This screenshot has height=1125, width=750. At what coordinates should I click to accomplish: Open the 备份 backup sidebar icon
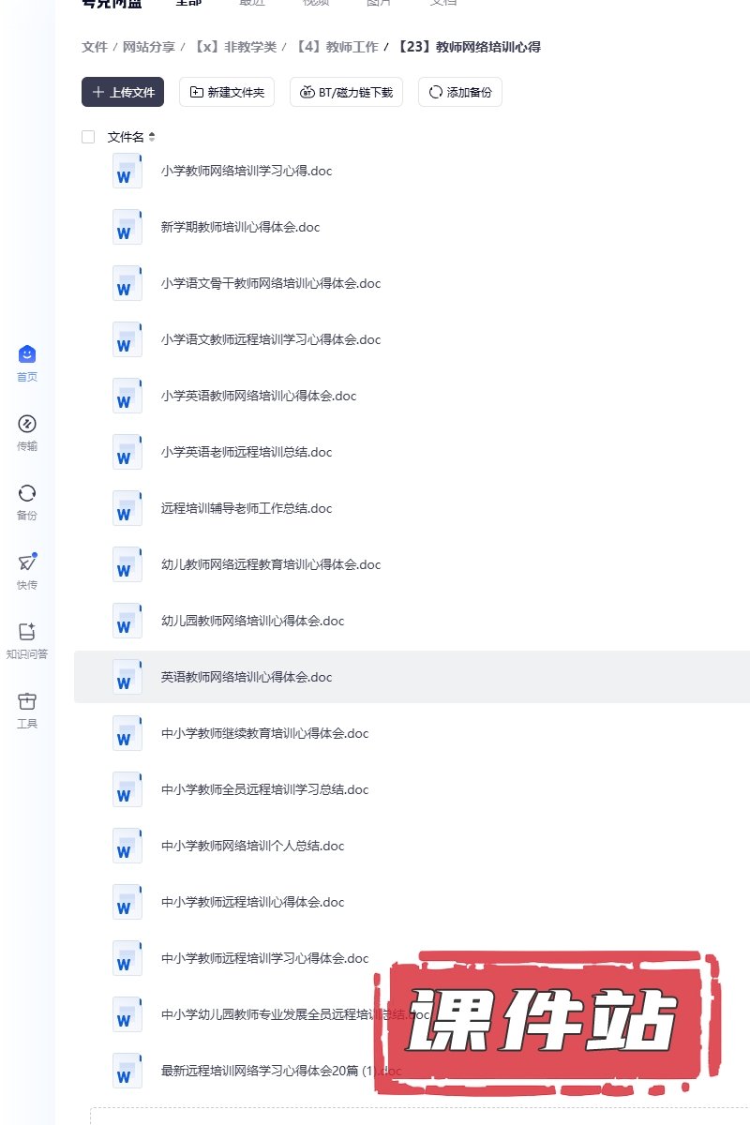(x=27, y=493)
